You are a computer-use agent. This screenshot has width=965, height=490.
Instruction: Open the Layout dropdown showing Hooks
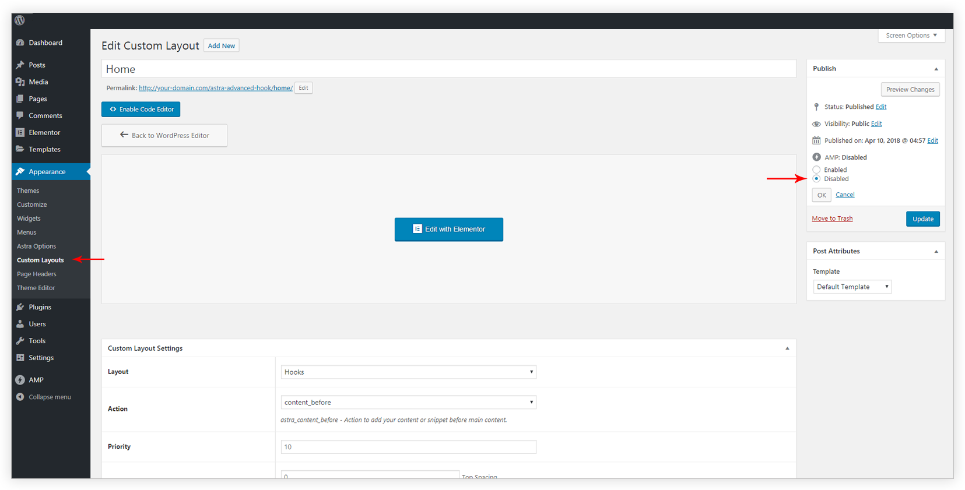(408, 372)
